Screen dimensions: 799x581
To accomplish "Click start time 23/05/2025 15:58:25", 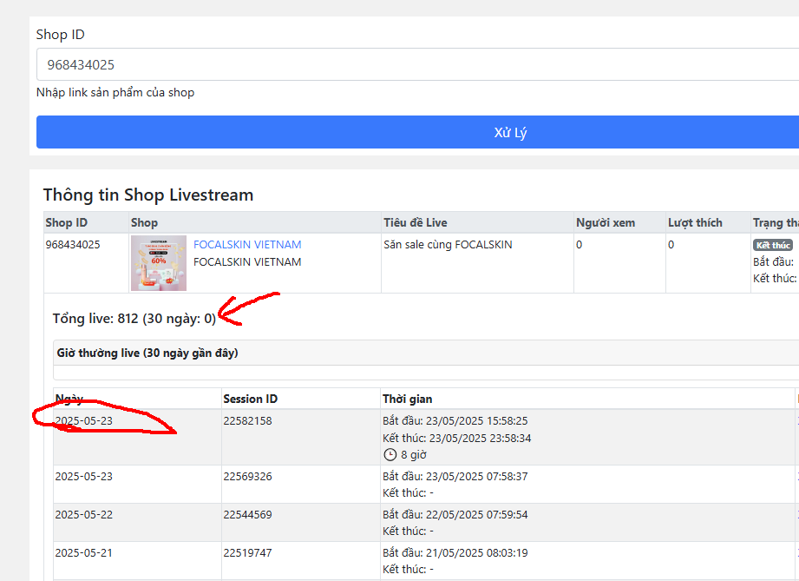I will (455, 421).
